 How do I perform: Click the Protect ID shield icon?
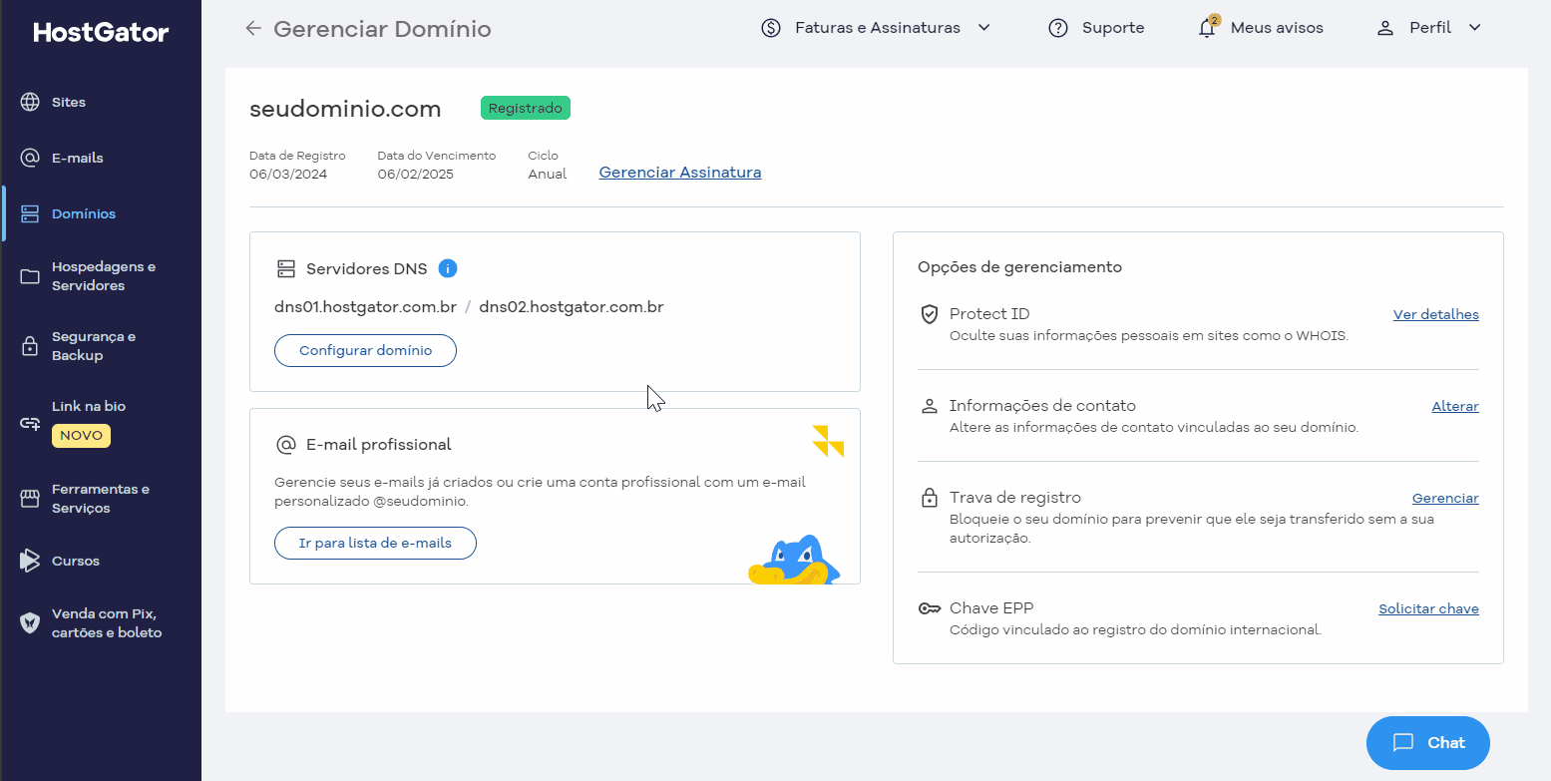point(930,314)
